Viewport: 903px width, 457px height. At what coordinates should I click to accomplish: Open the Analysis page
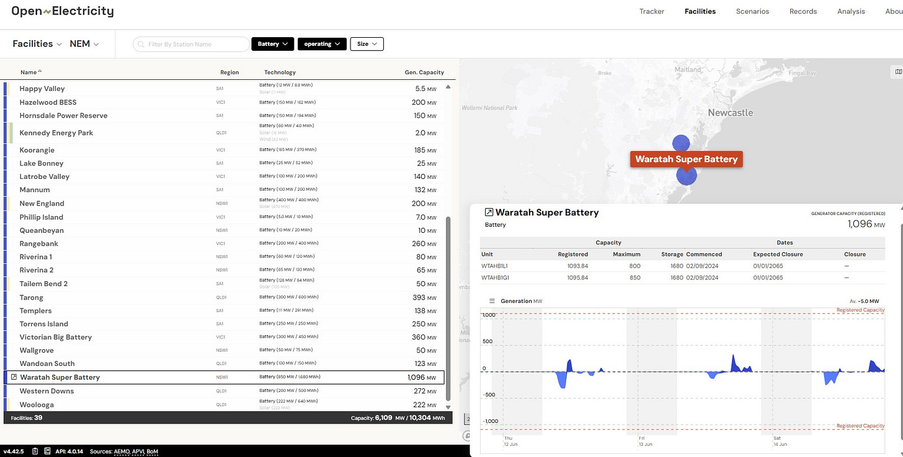coord(851,11)
